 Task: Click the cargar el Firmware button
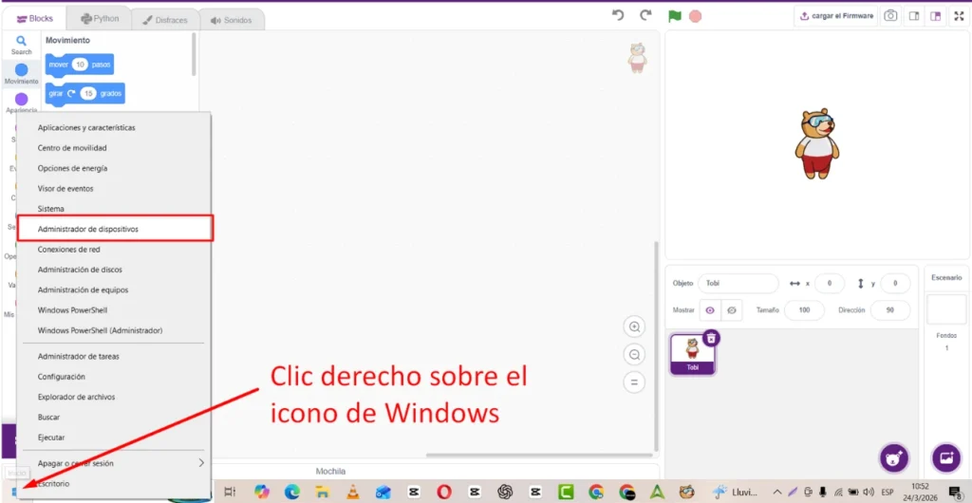(836, 16)
